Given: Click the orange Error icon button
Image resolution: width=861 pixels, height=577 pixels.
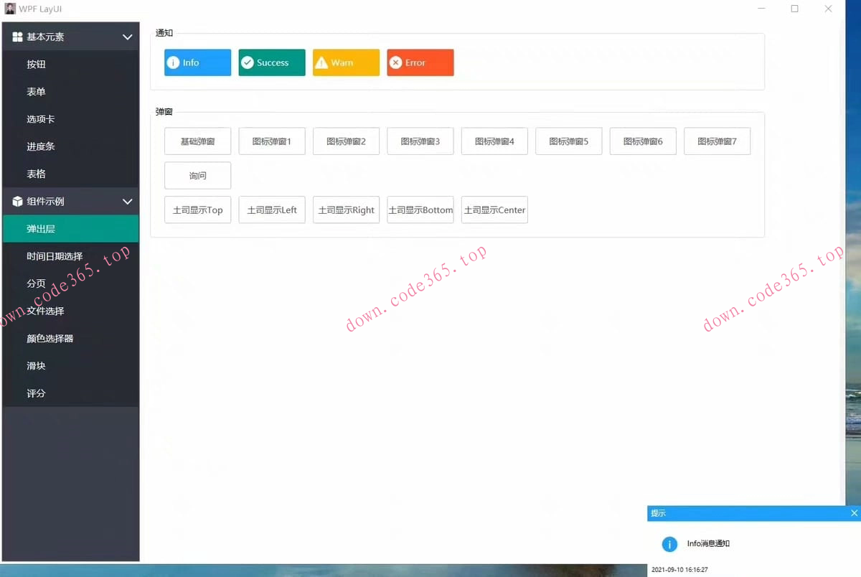Looking at the screenshot, I should coord(396,62).
